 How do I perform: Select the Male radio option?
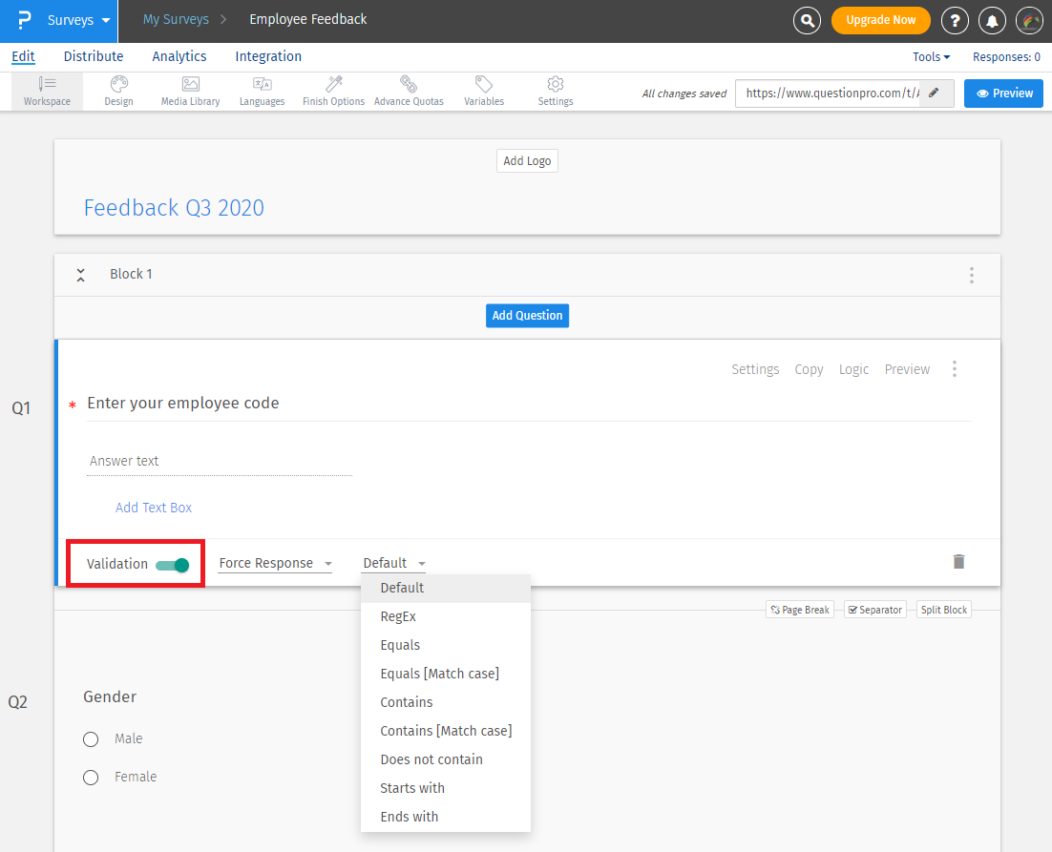91,739
